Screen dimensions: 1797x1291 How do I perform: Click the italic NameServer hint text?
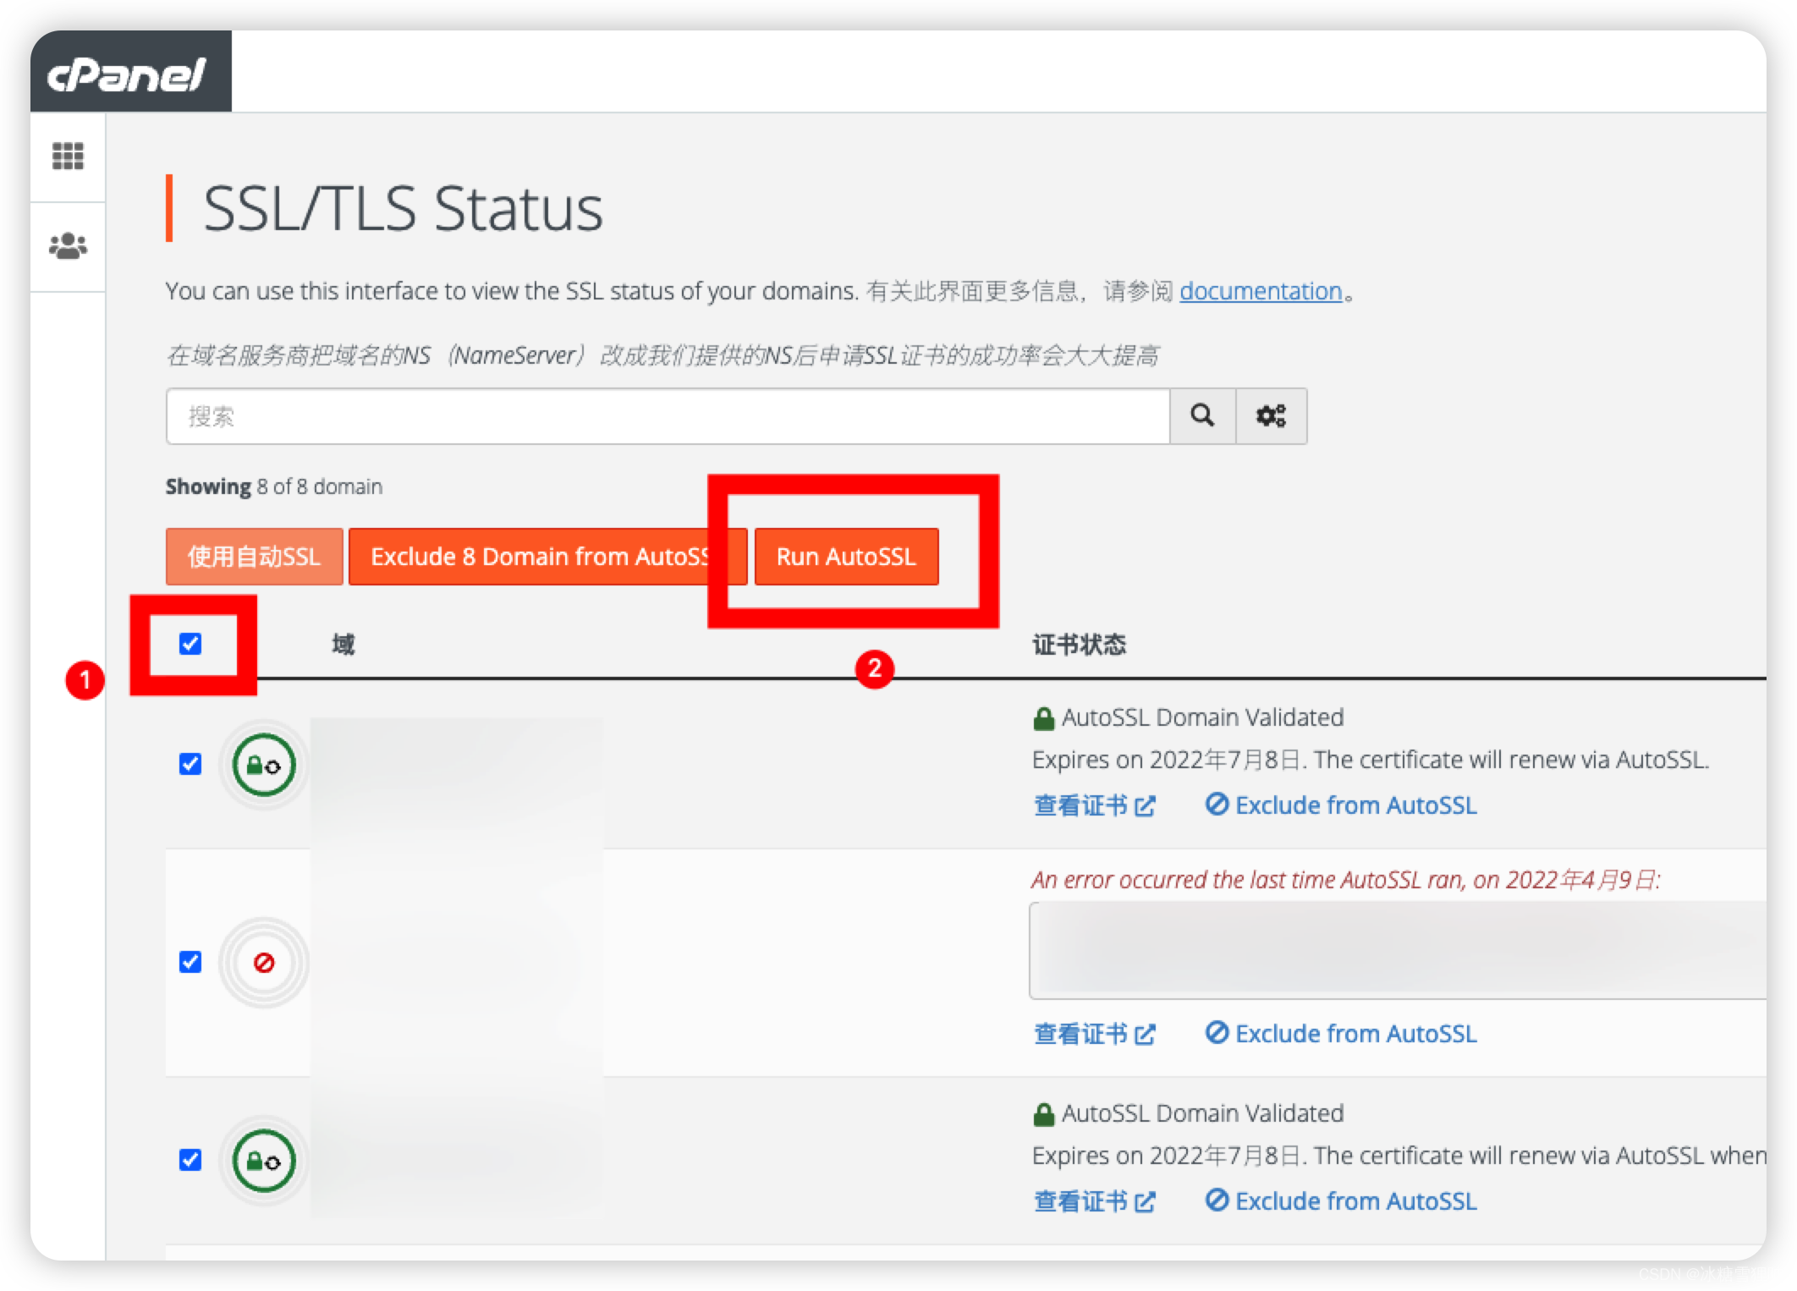click(x=662, y=355)
